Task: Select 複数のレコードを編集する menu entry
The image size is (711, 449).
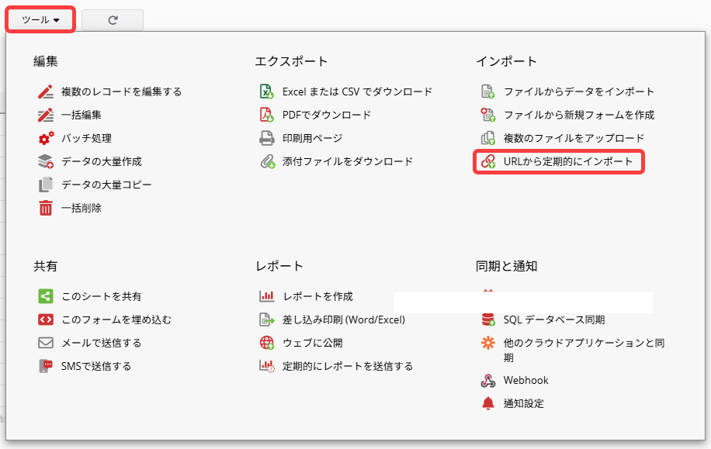Action: click(122, 92)
